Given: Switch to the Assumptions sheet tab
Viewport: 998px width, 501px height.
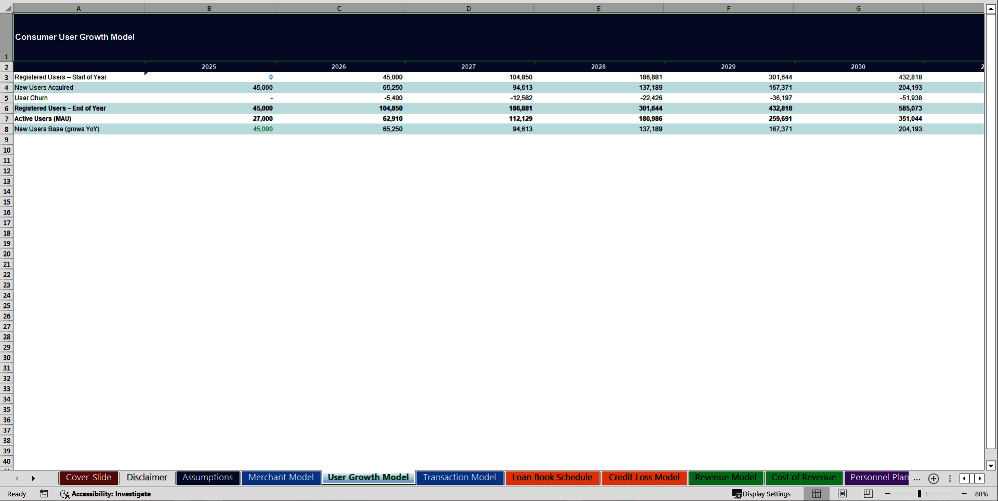Looking at the screenshot, I should point(207,477).
